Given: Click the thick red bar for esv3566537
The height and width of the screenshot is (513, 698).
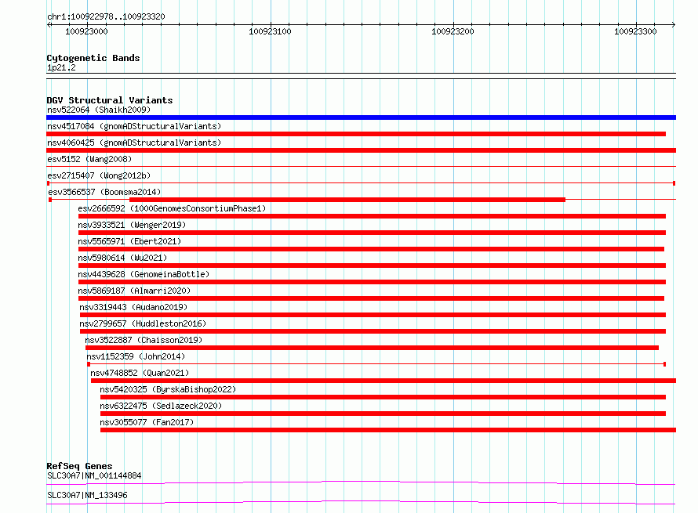Looking at the screenshot, I should (347, 200).
